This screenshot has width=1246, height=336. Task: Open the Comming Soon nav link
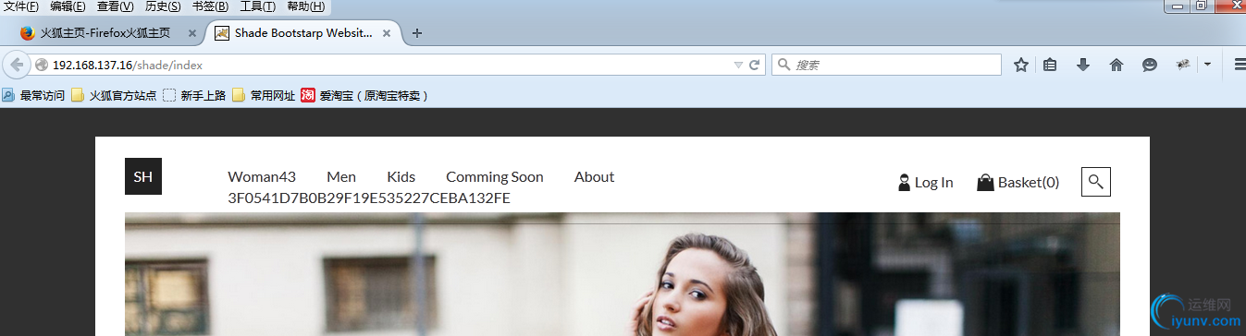tap(495, 176)
